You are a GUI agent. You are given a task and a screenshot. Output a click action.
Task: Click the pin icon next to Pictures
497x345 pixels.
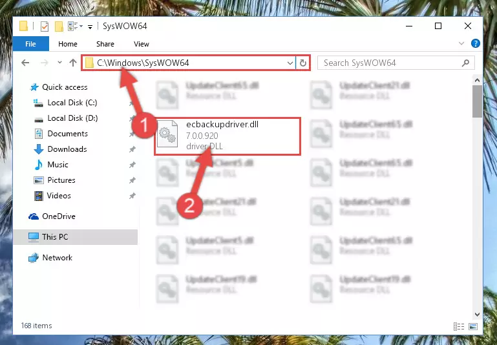tap(132, 180)
